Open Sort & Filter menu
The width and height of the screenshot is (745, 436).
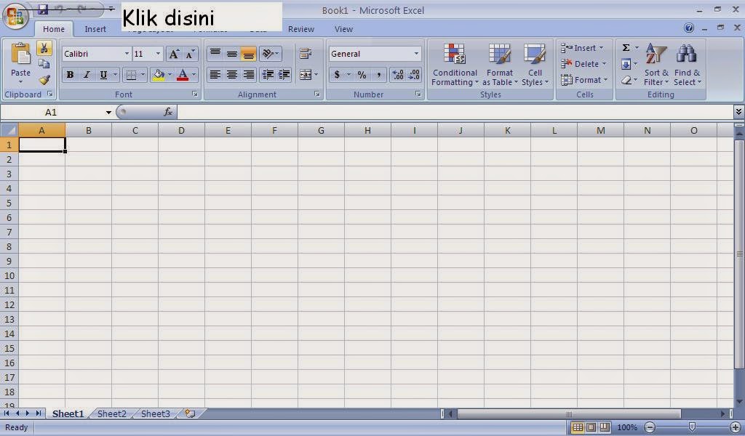pos(656,65)
